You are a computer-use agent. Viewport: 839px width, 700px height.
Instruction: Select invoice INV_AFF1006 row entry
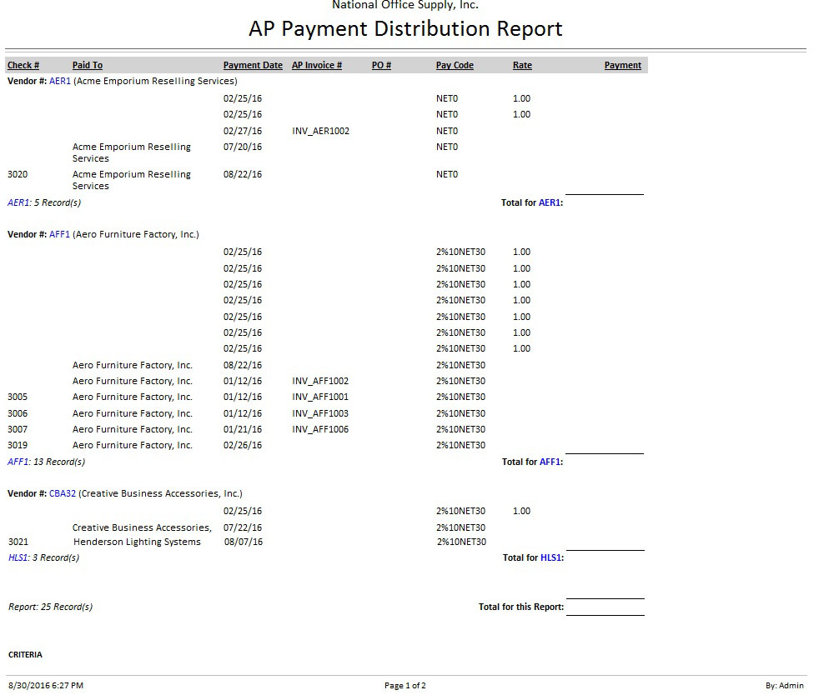[320, 430]
